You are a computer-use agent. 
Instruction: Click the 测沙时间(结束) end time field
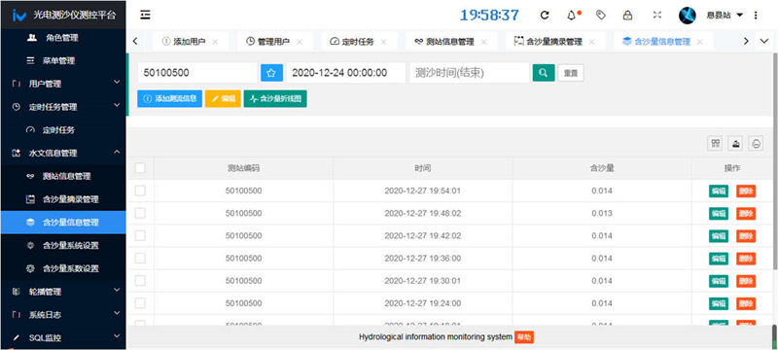470,73
